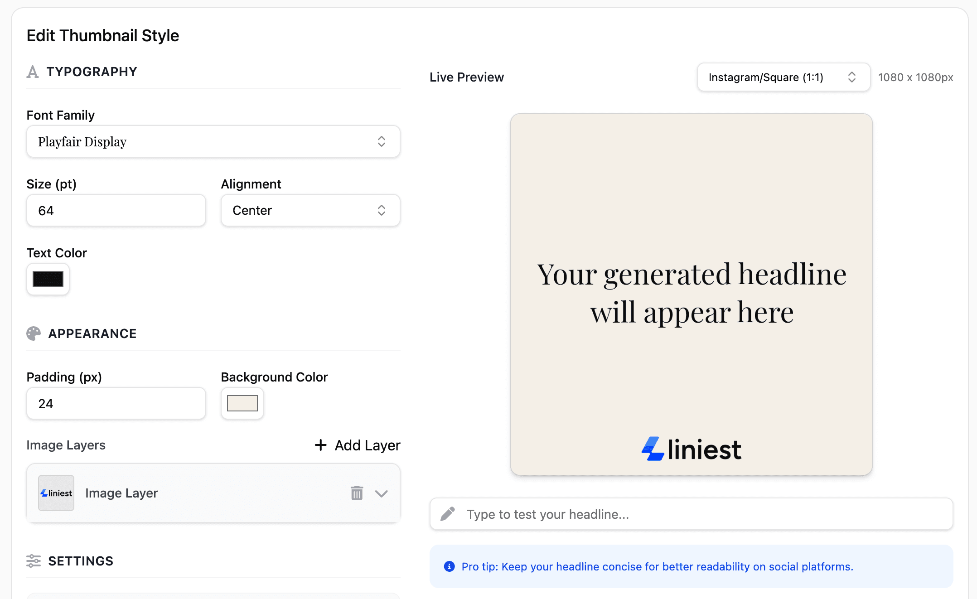Click the Typography section letter icon
977x599 pixels.
pyautogui.click(x=32, y=72)
